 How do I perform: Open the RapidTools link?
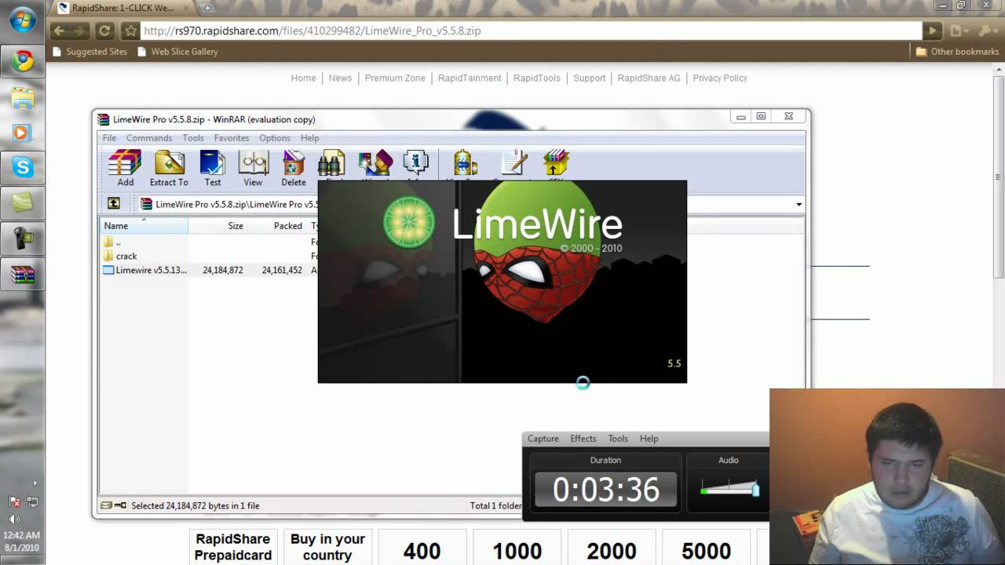[x=537, y=78]
